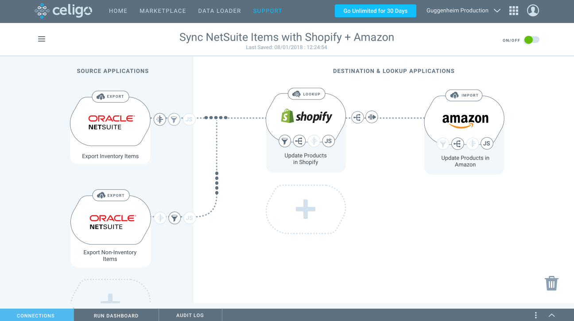Toggle the flow ON/OFF switch

(531, 40)
